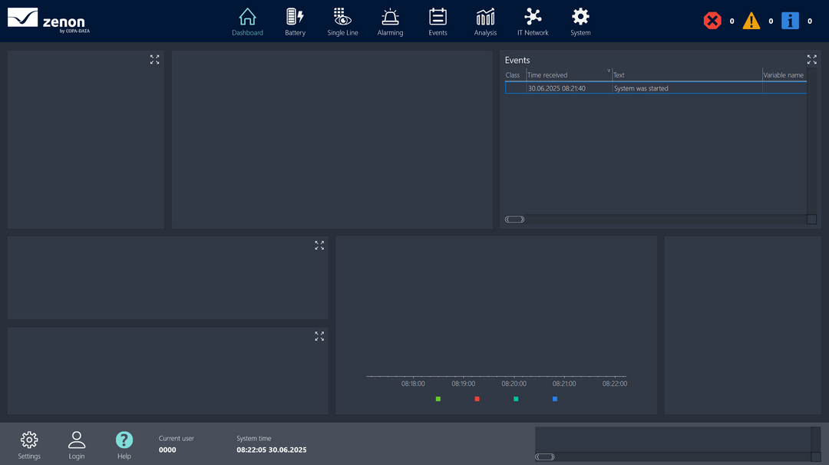Expand the bottom-left dashboard panel
This screenshot has width=829, height=465.
[319, 337]
